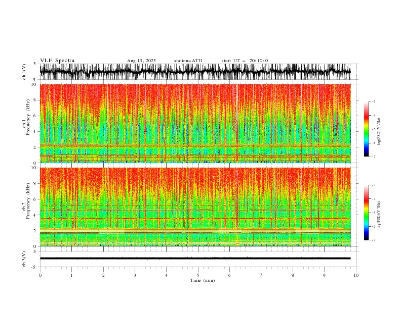This screenshot has height=309, width=401.
Task: Click the "5" tick on ch.1(V) axis
Action: [35, 64]
